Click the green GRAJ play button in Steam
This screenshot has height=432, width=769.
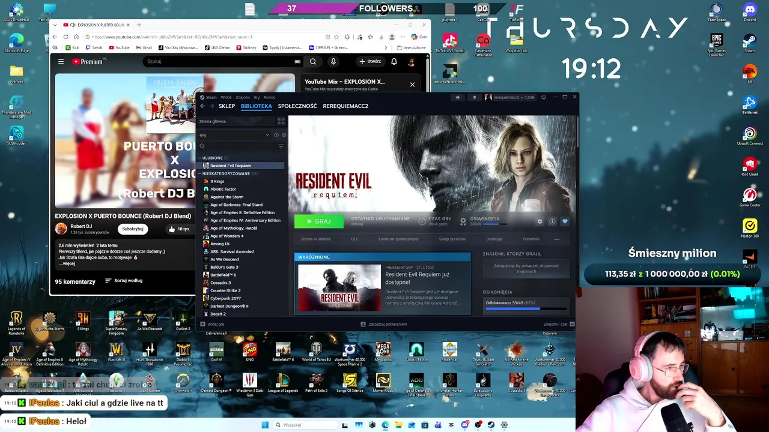(318, 221)
